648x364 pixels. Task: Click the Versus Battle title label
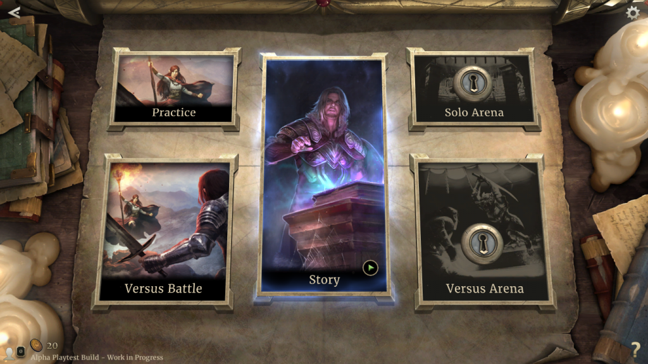click(x=163, y=288)
